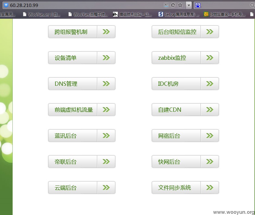Open the 暗组技术论坛 bookmark

(x=132, y=14)
